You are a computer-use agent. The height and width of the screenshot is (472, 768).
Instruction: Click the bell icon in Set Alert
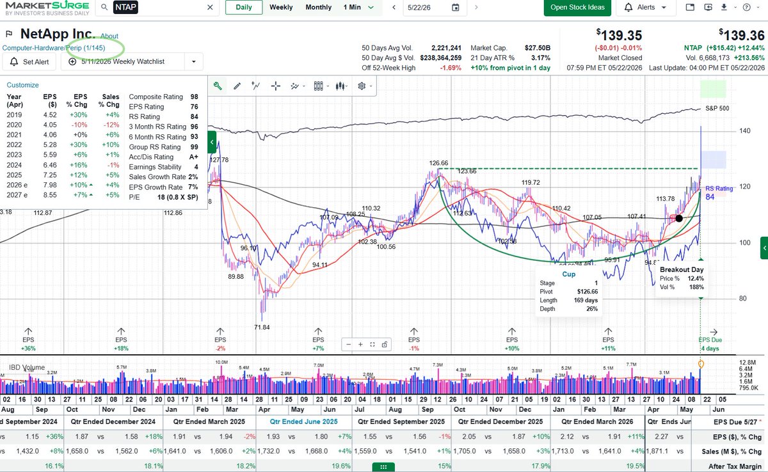pyautogui.click(x=14, y=61)
